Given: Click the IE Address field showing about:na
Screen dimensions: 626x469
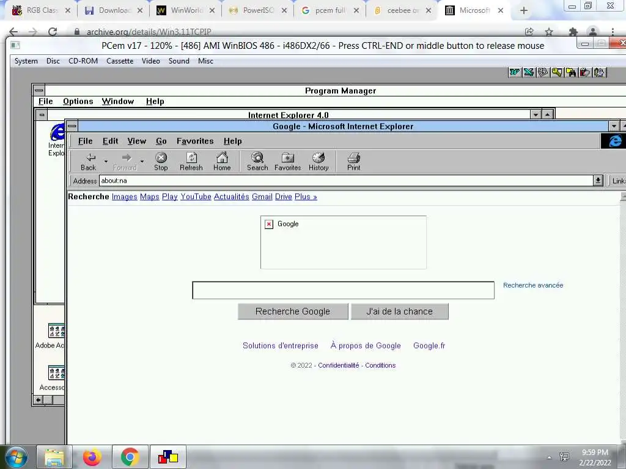Looking at the screenshot, I should coord(346,181).
